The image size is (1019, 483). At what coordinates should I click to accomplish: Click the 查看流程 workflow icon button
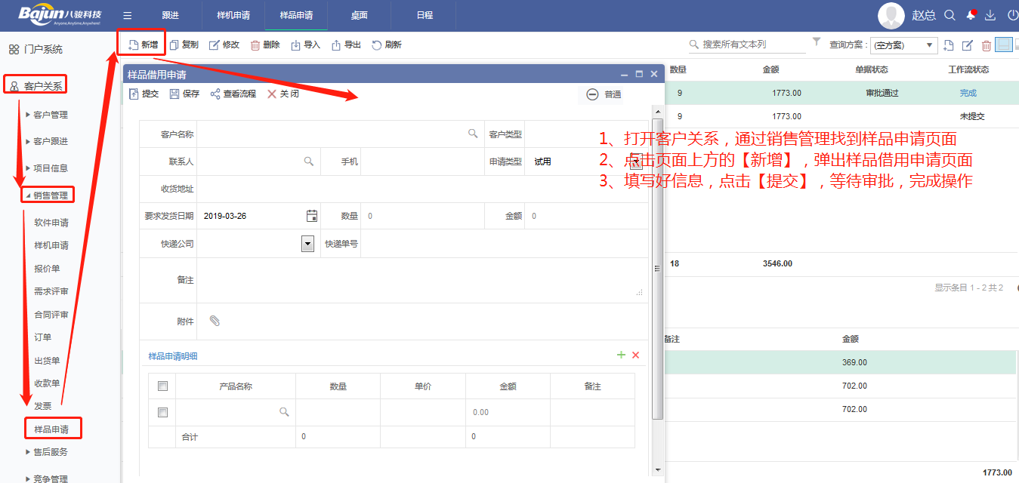pyautogui.click(x=233, y=94)
